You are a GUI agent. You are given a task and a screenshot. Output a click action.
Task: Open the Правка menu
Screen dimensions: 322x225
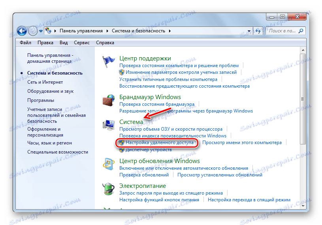[x=45, y=43]
